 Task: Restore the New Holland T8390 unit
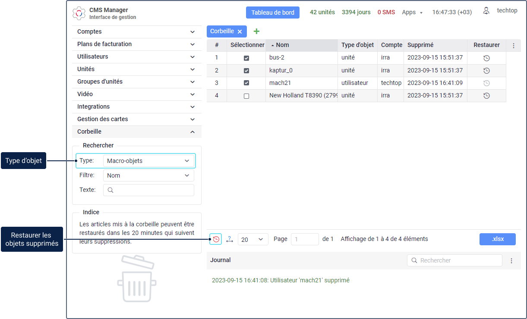(486, 96)
